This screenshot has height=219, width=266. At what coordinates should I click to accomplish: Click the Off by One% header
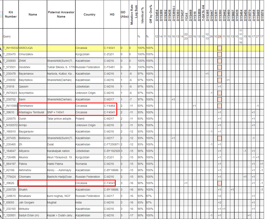[150, 14]
